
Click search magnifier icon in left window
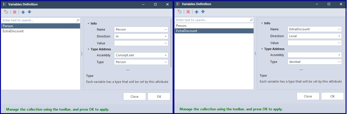click(x=78, y=20)
